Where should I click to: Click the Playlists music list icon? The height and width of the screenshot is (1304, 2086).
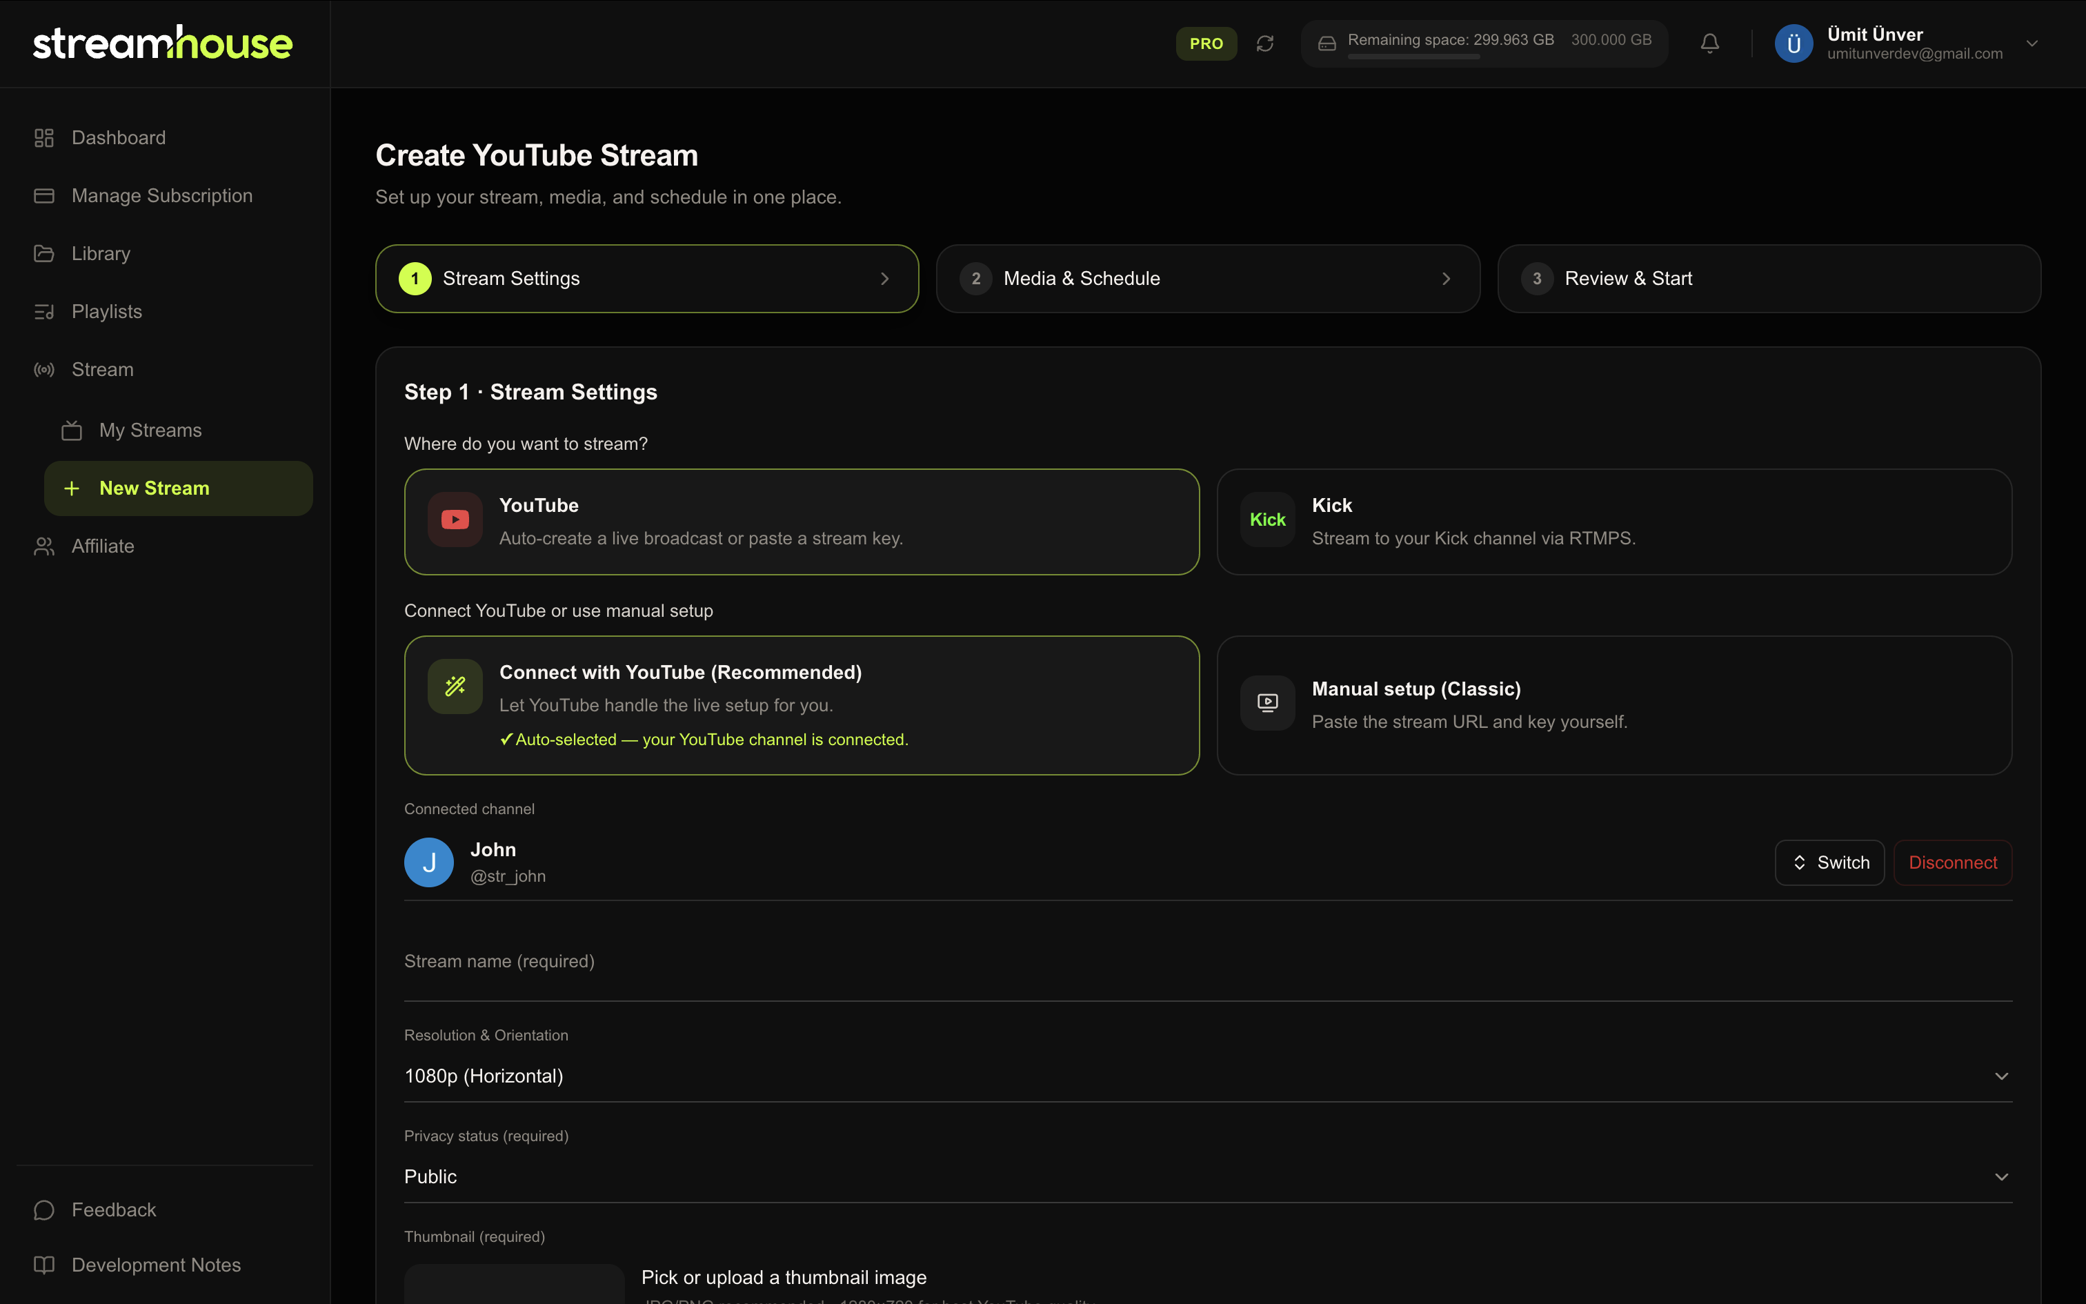[44, 311]
